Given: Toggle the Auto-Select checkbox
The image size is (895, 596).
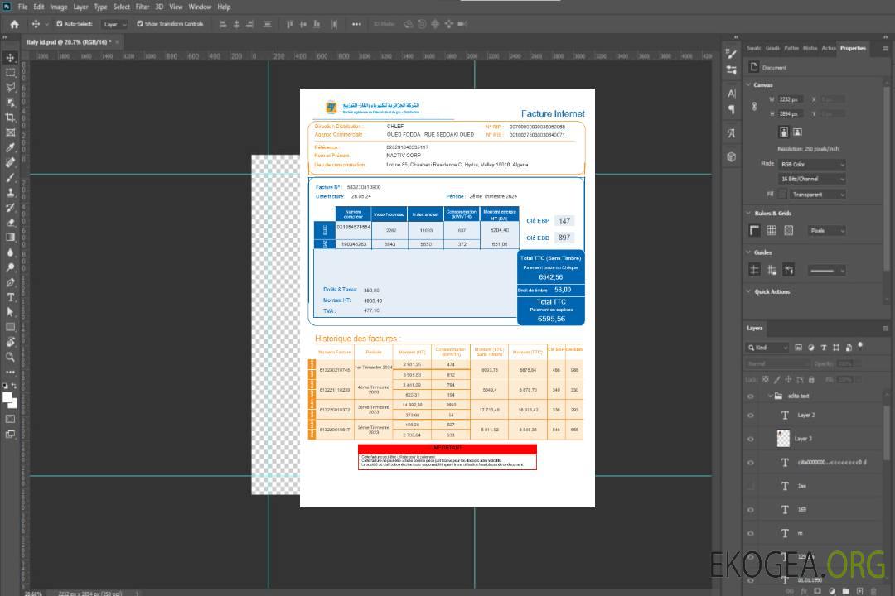Looking at the screenshot, I should pos(60,24).
